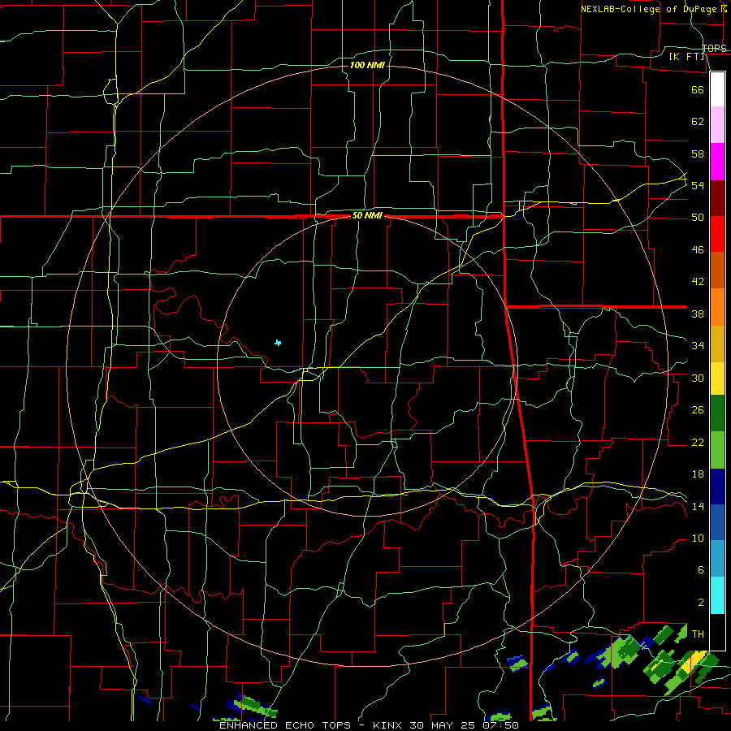The image size is (731, 731).
Task: Click the '14' legend value
Action: [698, 506]
